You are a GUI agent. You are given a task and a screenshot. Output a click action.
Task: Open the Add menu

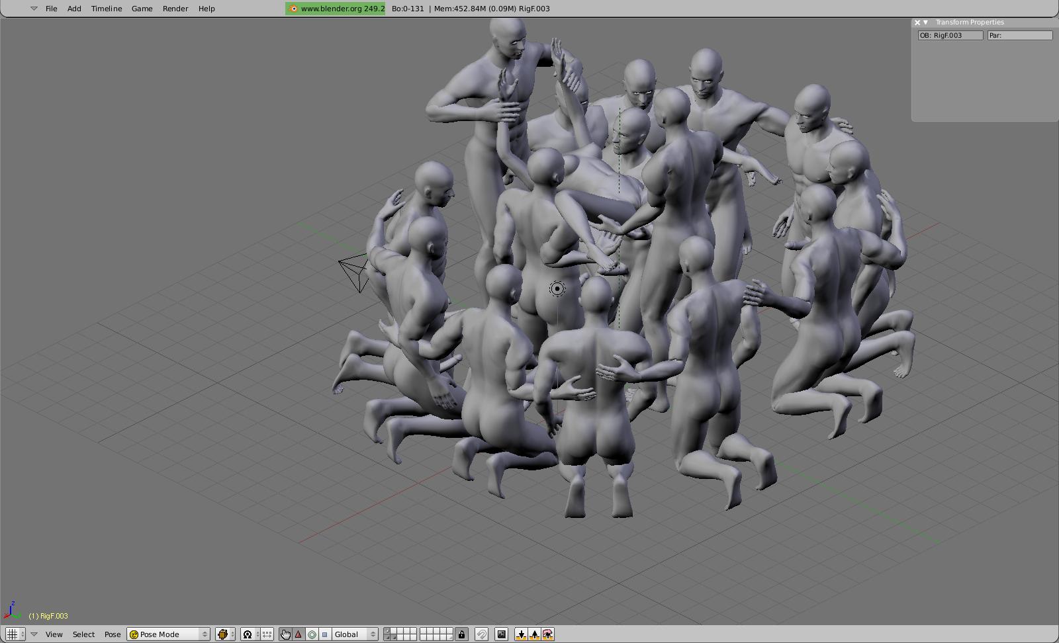click(74, 9)
